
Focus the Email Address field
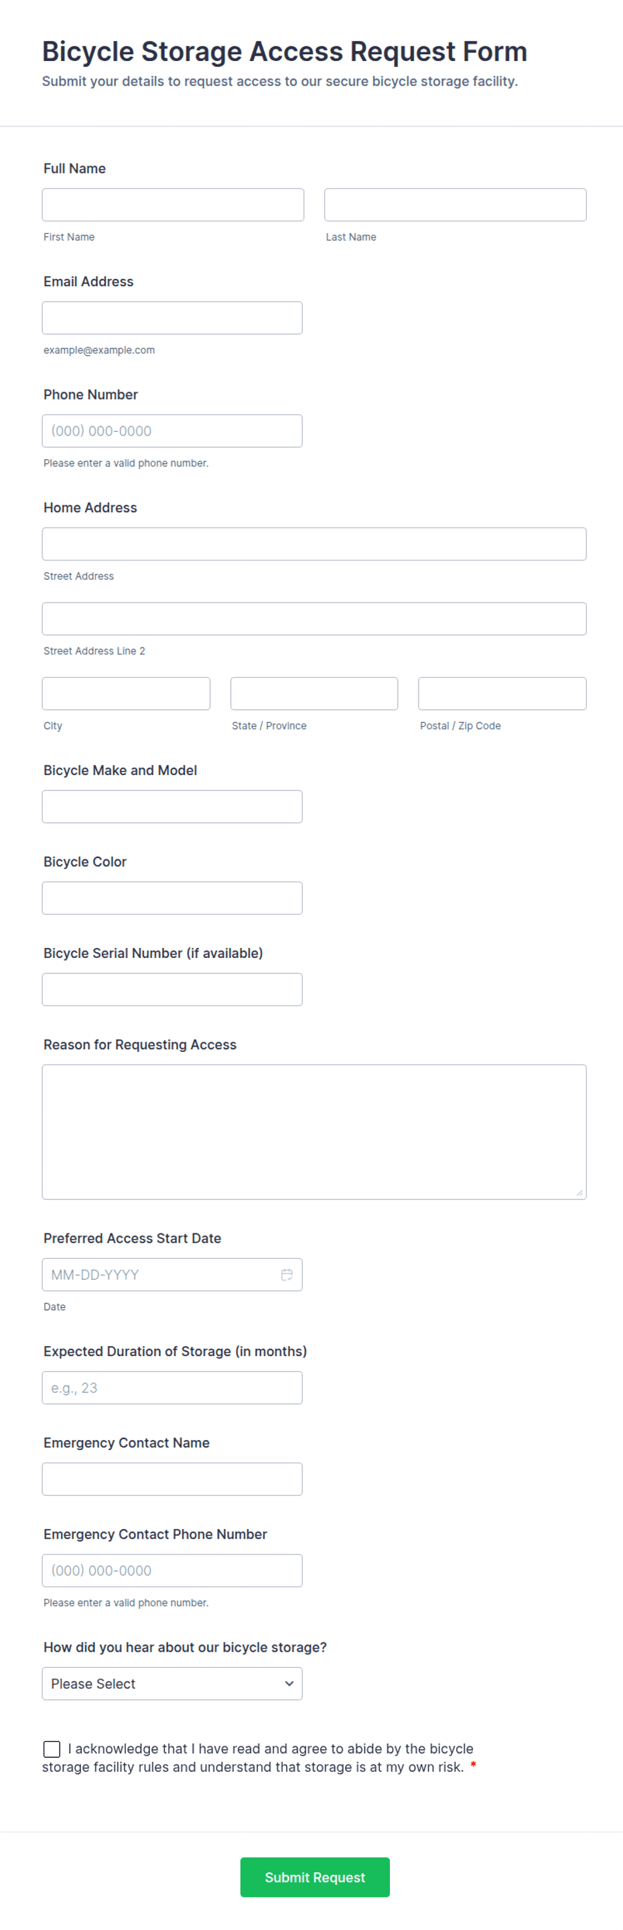pyautogui.click(x=172, y=318)
